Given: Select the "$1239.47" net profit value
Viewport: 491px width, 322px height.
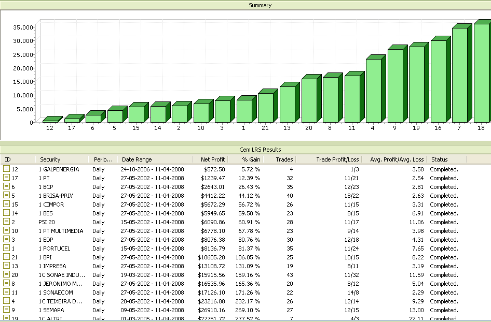Looking at the screenshot, I should tap(213, 178).
